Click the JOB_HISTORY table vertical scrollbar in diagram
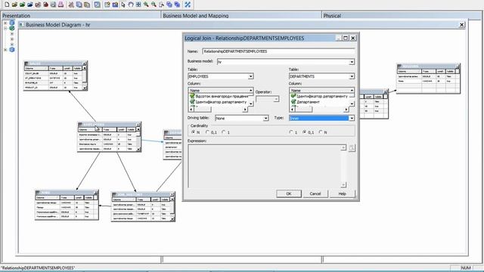This screenshot has height=272, width=484. tap(172, 209)
